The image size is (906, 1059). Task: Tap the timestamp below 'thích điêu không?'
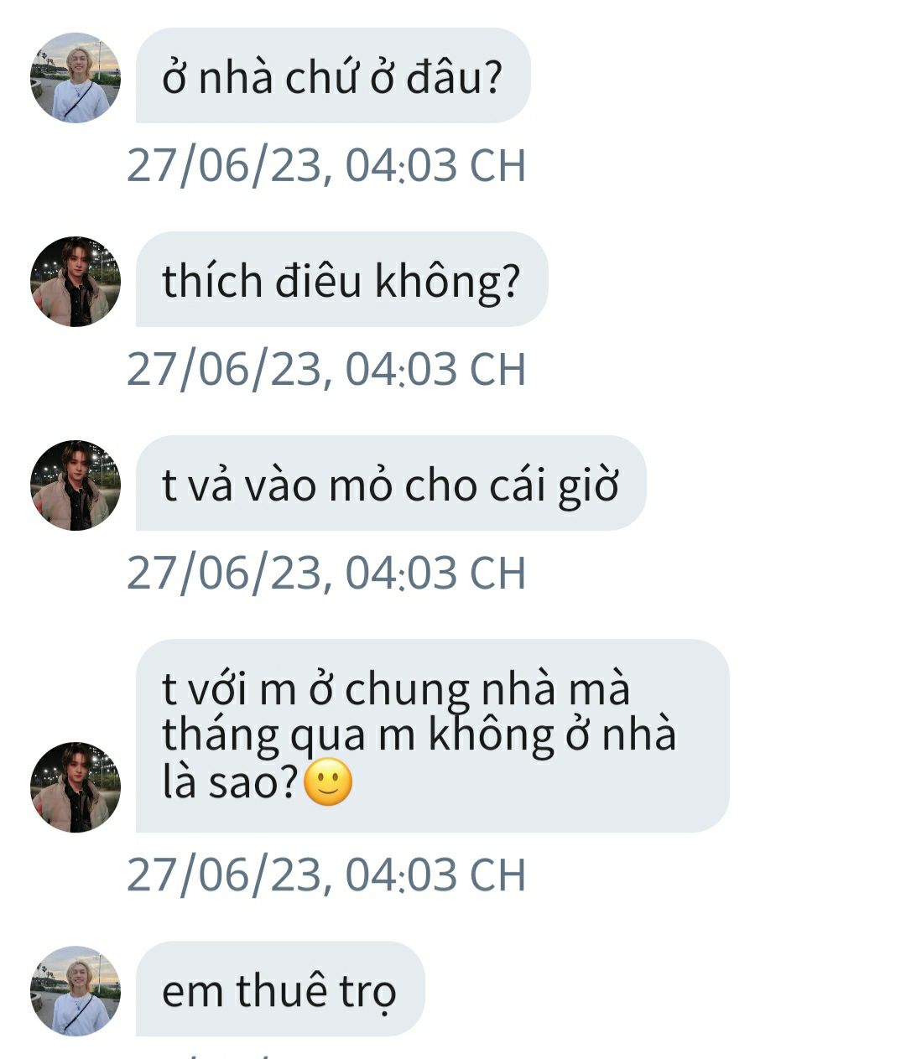click(326, 369)
